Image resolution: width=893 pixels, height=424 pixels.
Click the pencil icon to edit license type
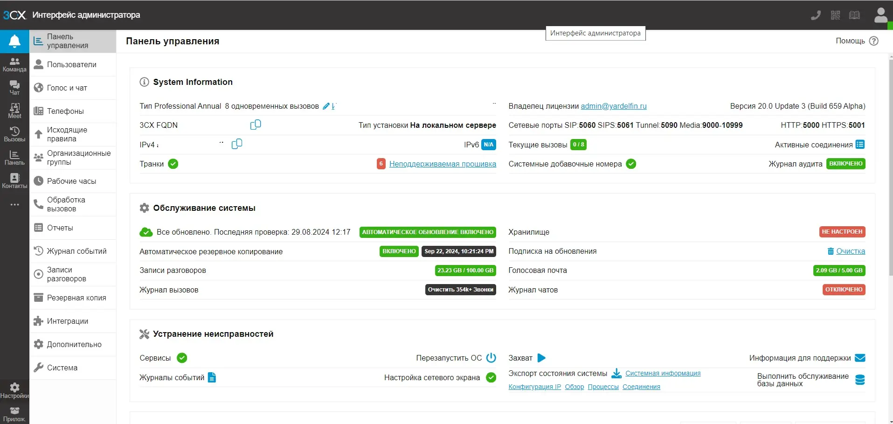click(326, 106)
